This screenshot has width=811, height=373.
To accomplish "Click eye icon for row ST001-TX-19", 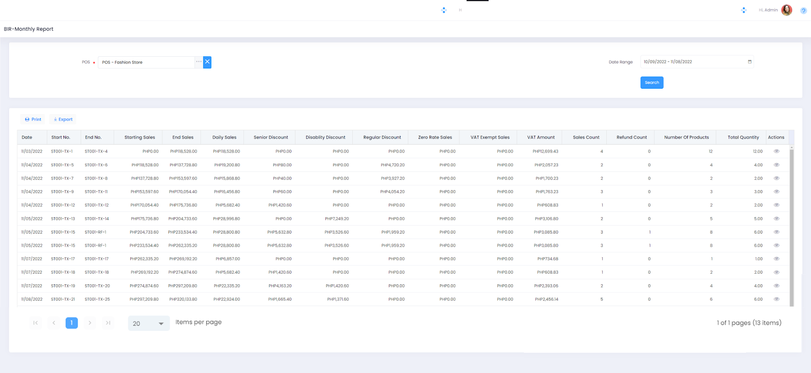I will pyautogui.click(x=776, y=286).
